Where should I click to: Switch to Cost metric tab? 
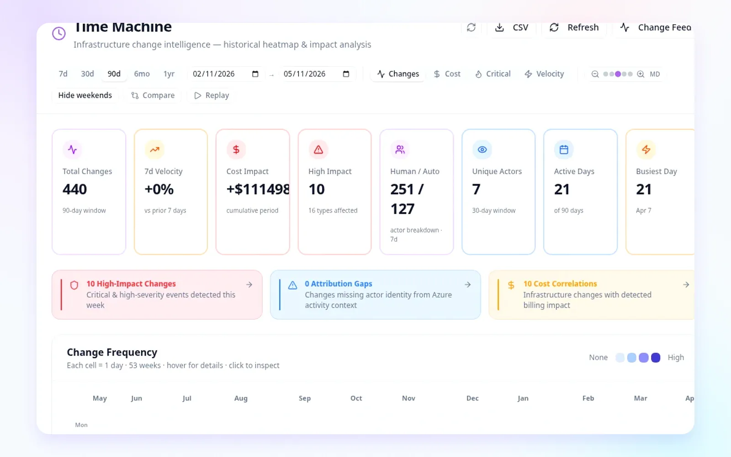coord(447,74)
